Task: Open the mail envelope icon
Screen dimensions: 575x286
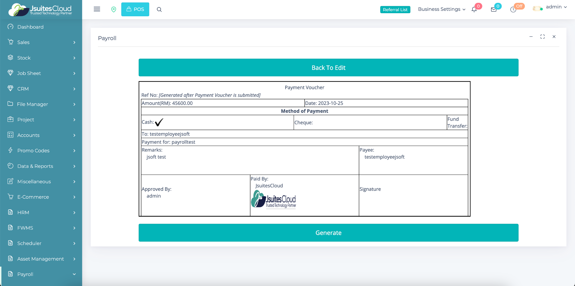Action: pyautogui.click(x=494, y=10)
